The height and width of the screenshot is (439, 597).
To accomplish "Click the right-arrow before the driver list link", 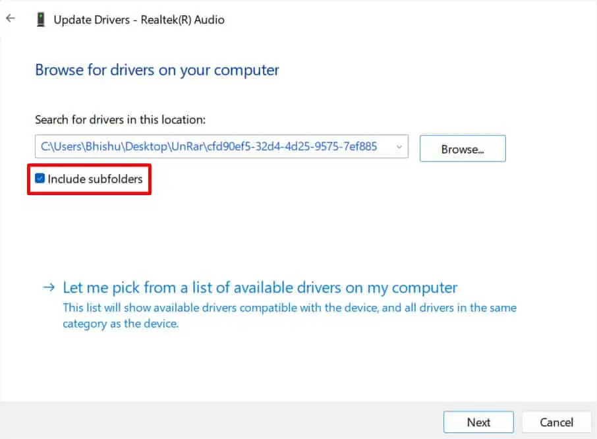I will [x=49, y=287].
